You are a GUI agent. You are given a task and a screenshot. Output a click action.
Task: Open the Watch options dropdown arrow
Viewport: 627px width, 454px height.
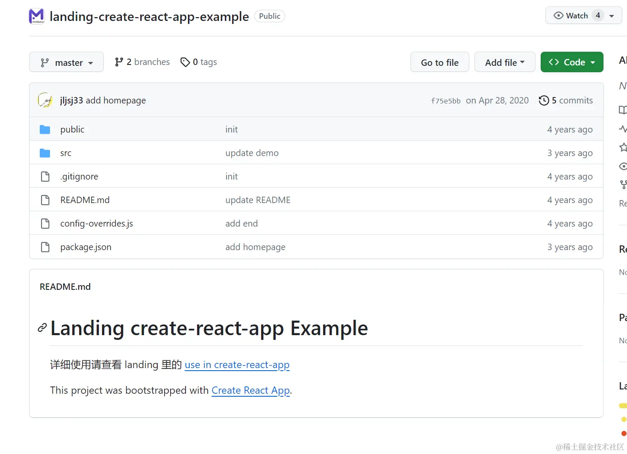point(612,16)
